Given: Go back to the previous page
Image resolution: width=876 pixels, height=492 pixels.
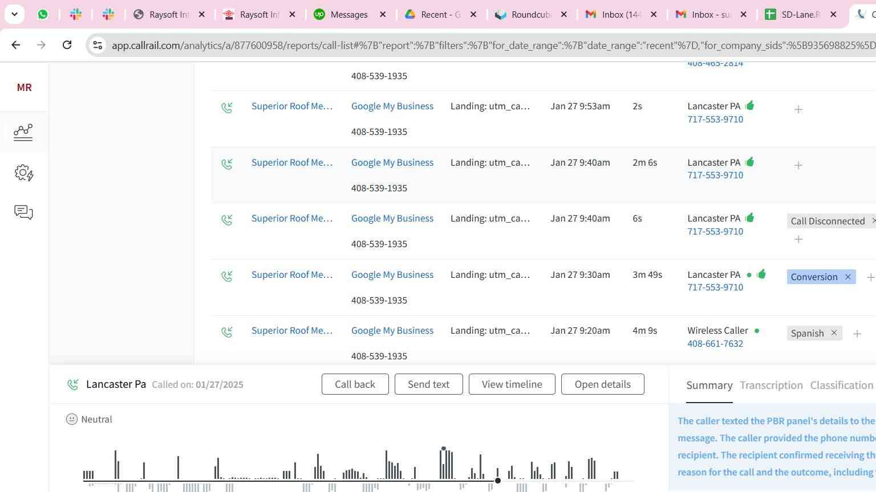Looking at the screenshot, I should 16,44.
